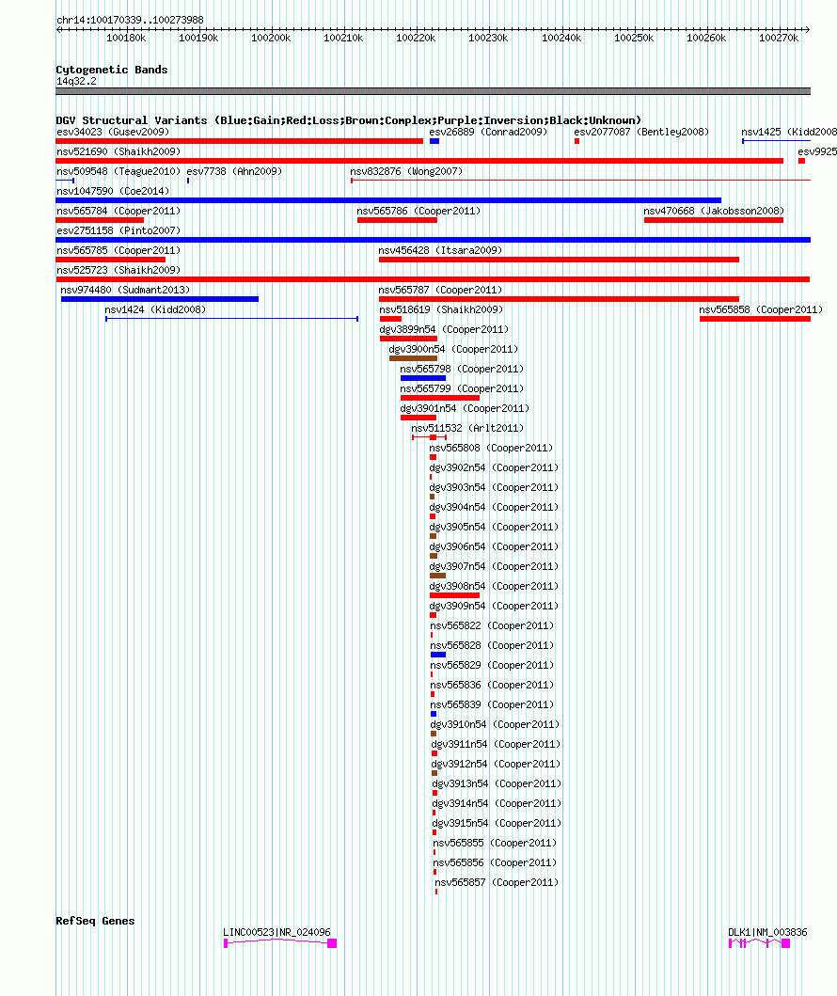Select the nsv832876 (Wong2007) label

406,171
